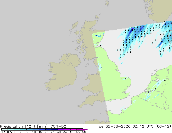Click the 15–20 mm legend swatch

pos(42,129)
